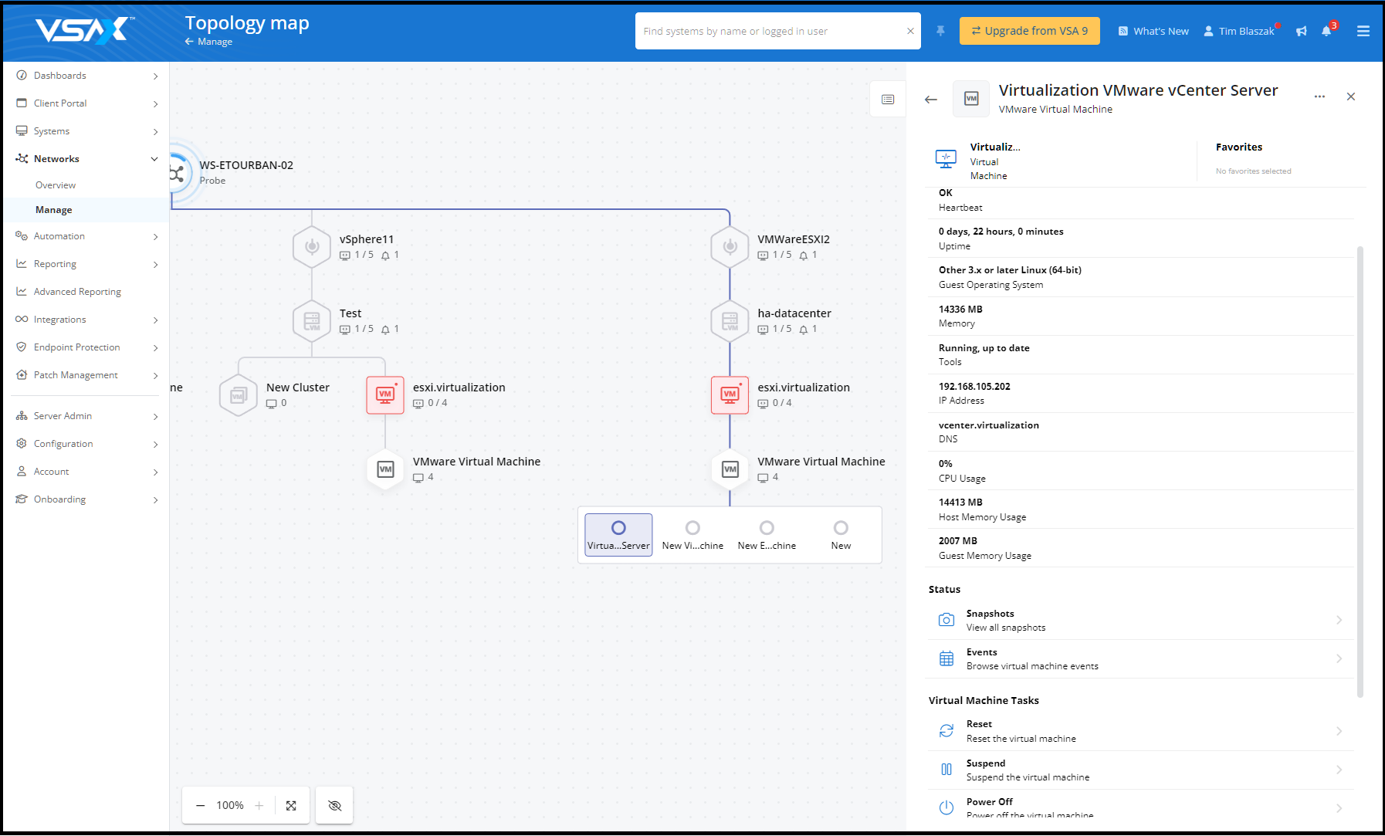Select the vSphere11 node icon
Viewport: 1385px width, 836px height.
(x=312, y=247)
